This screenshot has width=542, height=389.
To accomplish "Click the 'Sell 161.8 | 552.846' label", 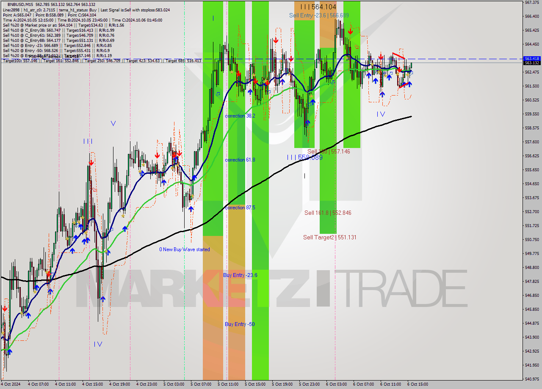I will [x=328, y=213].
